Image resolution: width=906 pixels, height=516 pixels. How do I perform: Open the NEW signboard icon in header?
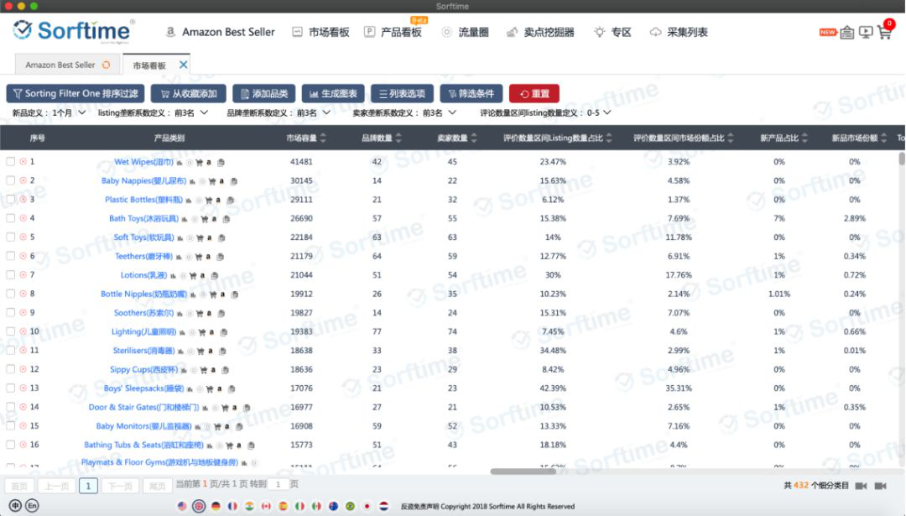pos(847,33)
